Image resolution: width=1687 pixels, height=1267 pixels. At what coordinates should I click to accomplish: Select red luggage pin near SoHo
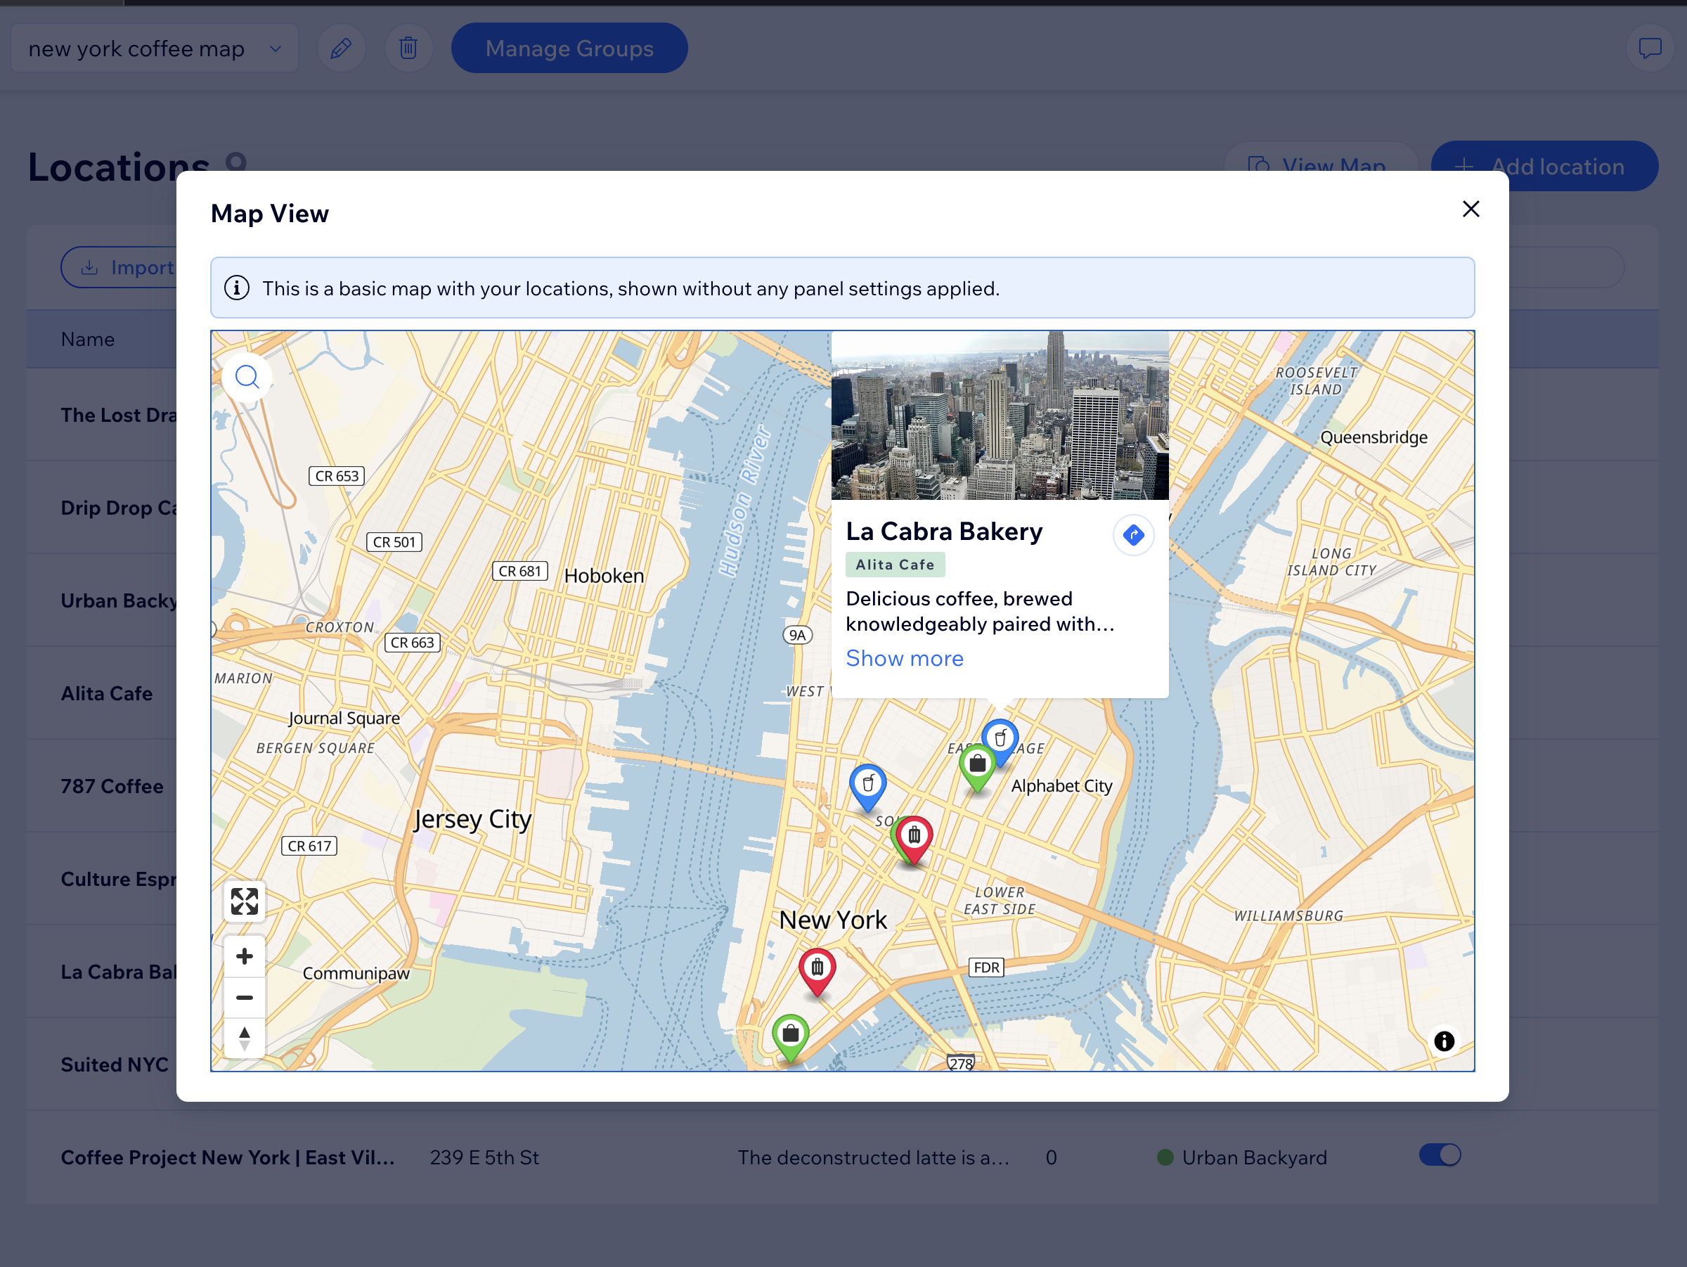point(914,839)
